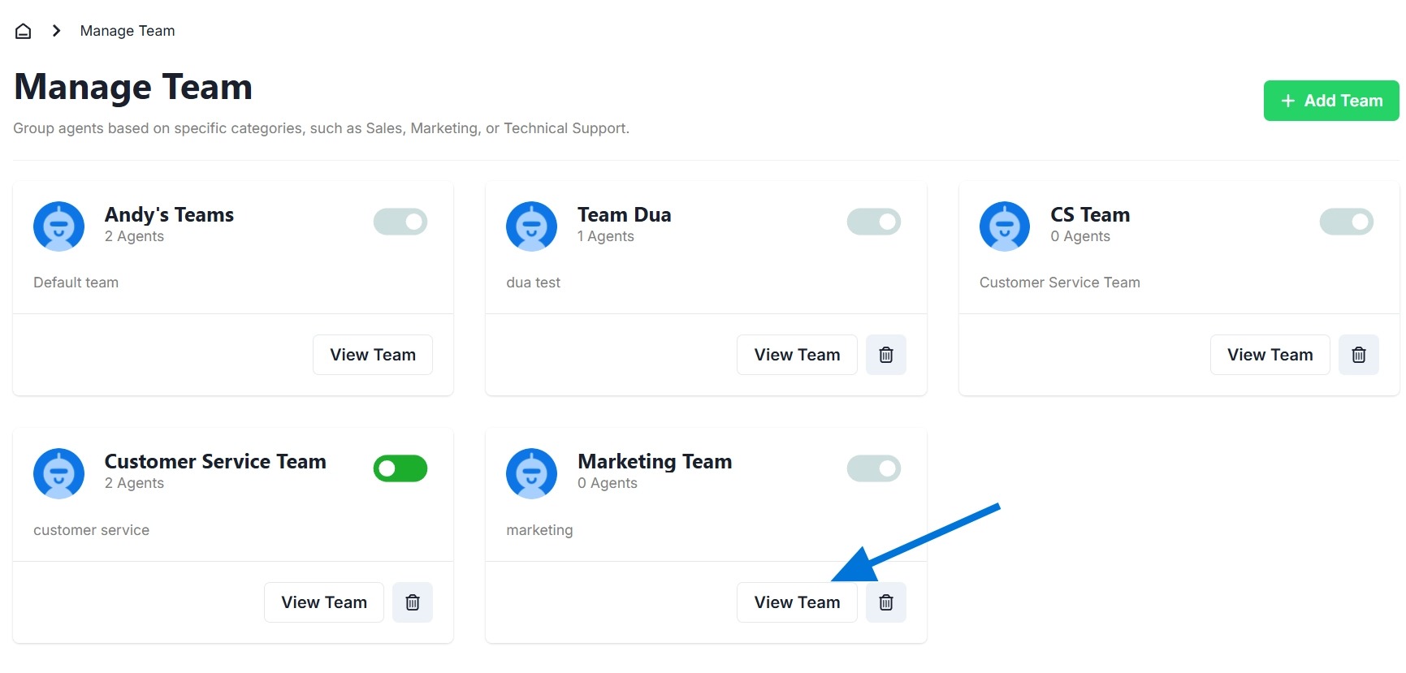View Team for Andy's Teams
Image resolution: width=1406 pixels, height=673 pixels.
pyautogui.click(x=373, y=355)
